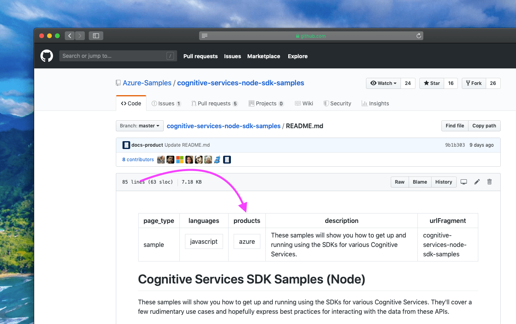Open the last contributor avatar in the row
Screen dimensions: 516x324
(x=227, y=159)
